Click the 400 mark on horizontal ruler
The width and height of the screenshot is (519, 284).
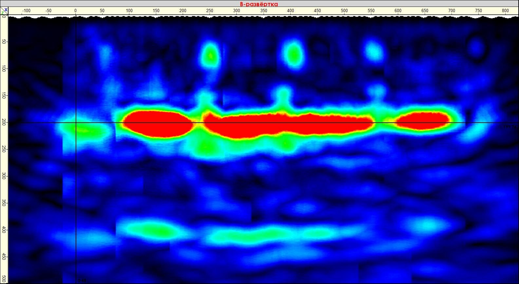click(290, 11)
